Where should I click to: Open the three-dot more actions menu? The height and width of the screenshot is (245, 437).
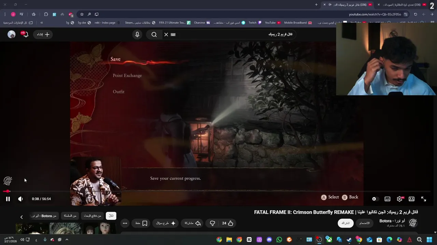coord(125,223)
